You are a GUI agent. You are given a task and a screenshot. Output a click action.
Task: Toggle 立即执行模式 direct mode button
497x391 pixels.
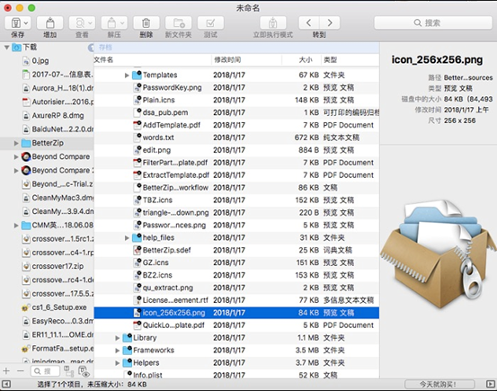pos(273,23)
